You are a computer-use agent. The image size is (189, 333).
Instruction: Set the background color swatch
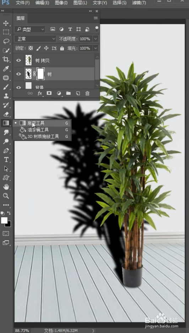point(9,225)
